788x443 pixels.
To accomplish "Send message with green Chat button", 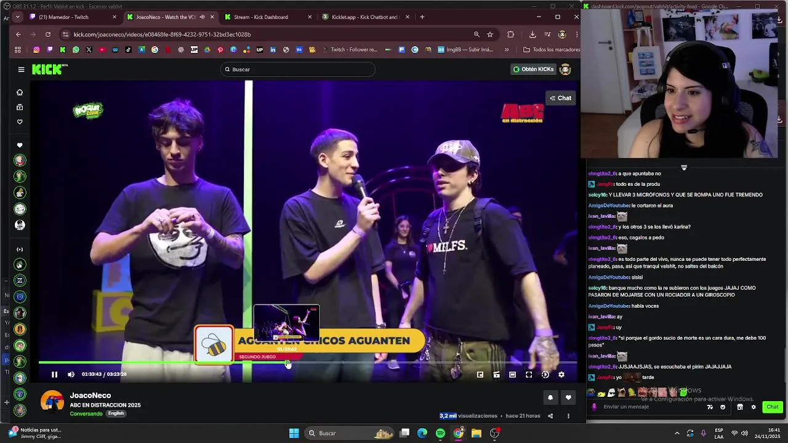I will pyautogui.click(x=772, y=407).
